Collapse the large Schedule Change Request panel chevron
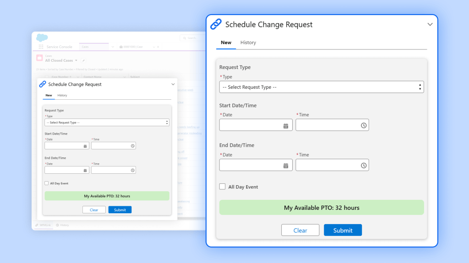The height and width of the screenshot is (263, 469). [x=430, y=25]
